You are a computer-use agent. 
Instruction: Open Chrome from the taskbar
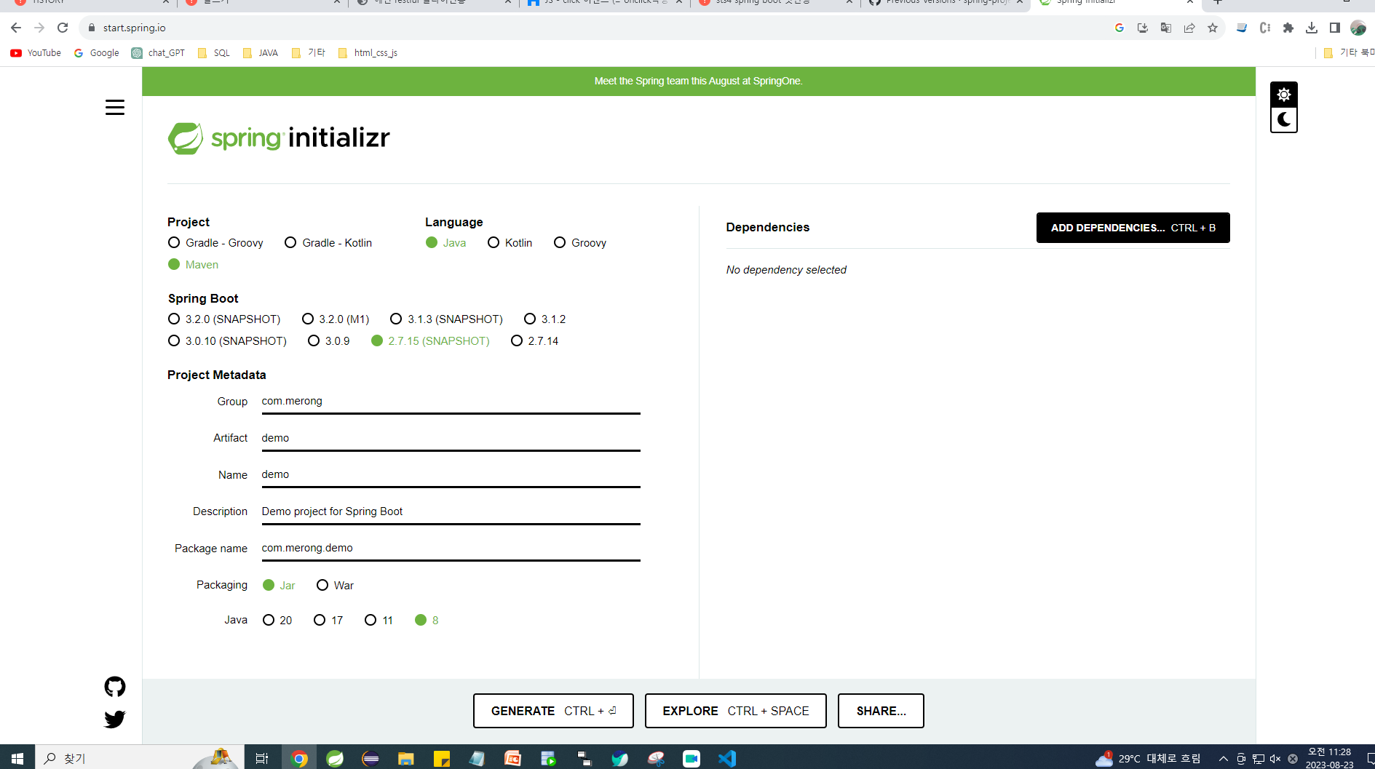pos(299,758)
